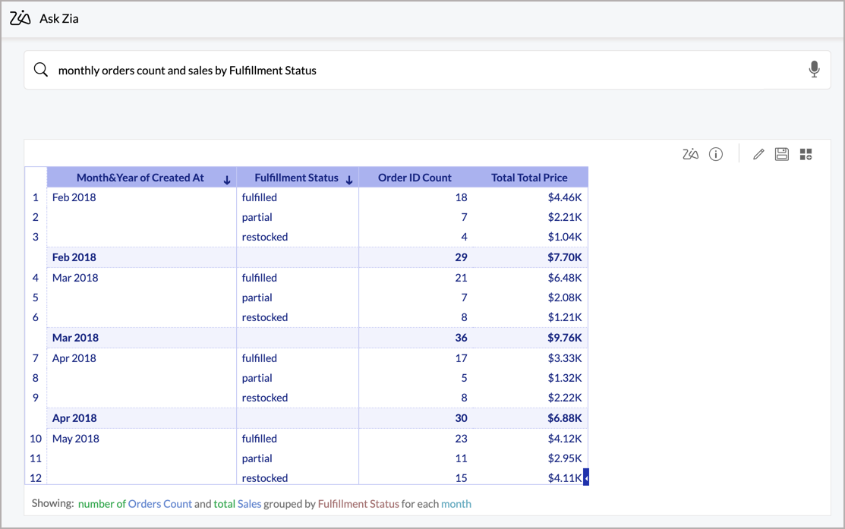
Task: Select the Total Total Price column header
Action: click(x=529, y=178)
